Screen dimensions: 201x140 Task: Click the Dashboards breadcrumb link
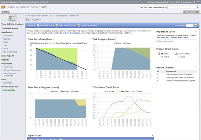point(62,16)
